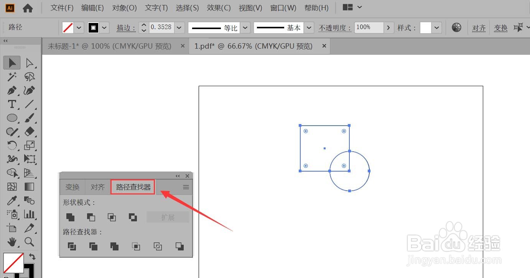Open 基本 brush definition dropdown
The image size is (530, 278).
tap(309, 28)
